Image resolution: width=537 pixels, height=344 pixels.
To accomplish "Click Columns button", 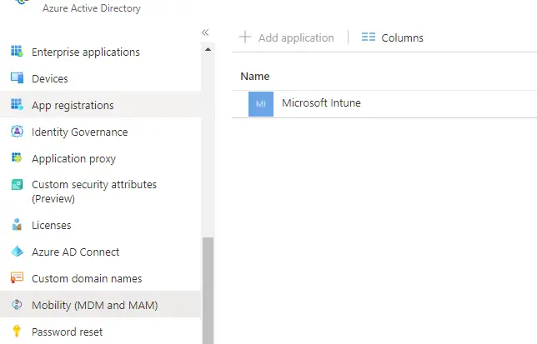I will (x=393, y=37).
